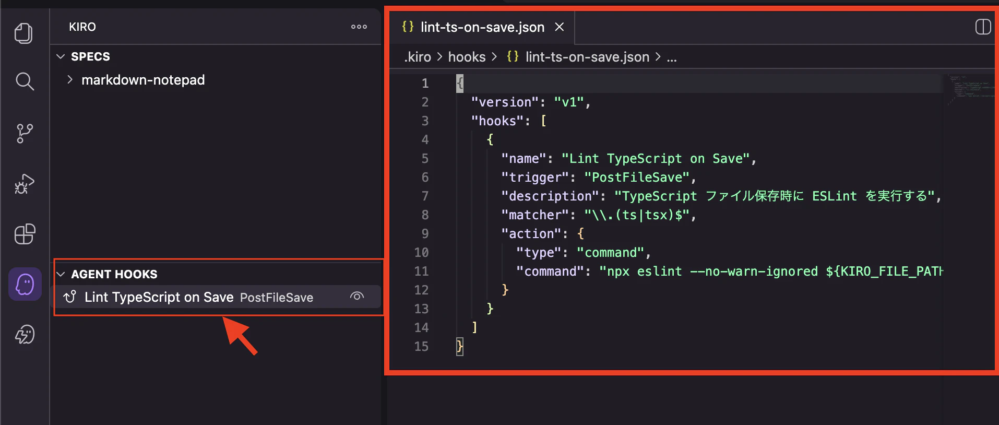Image resolution: width=999 pixels, height=425 pixels.
Task: Click the split editor icon
Action: 983,27
